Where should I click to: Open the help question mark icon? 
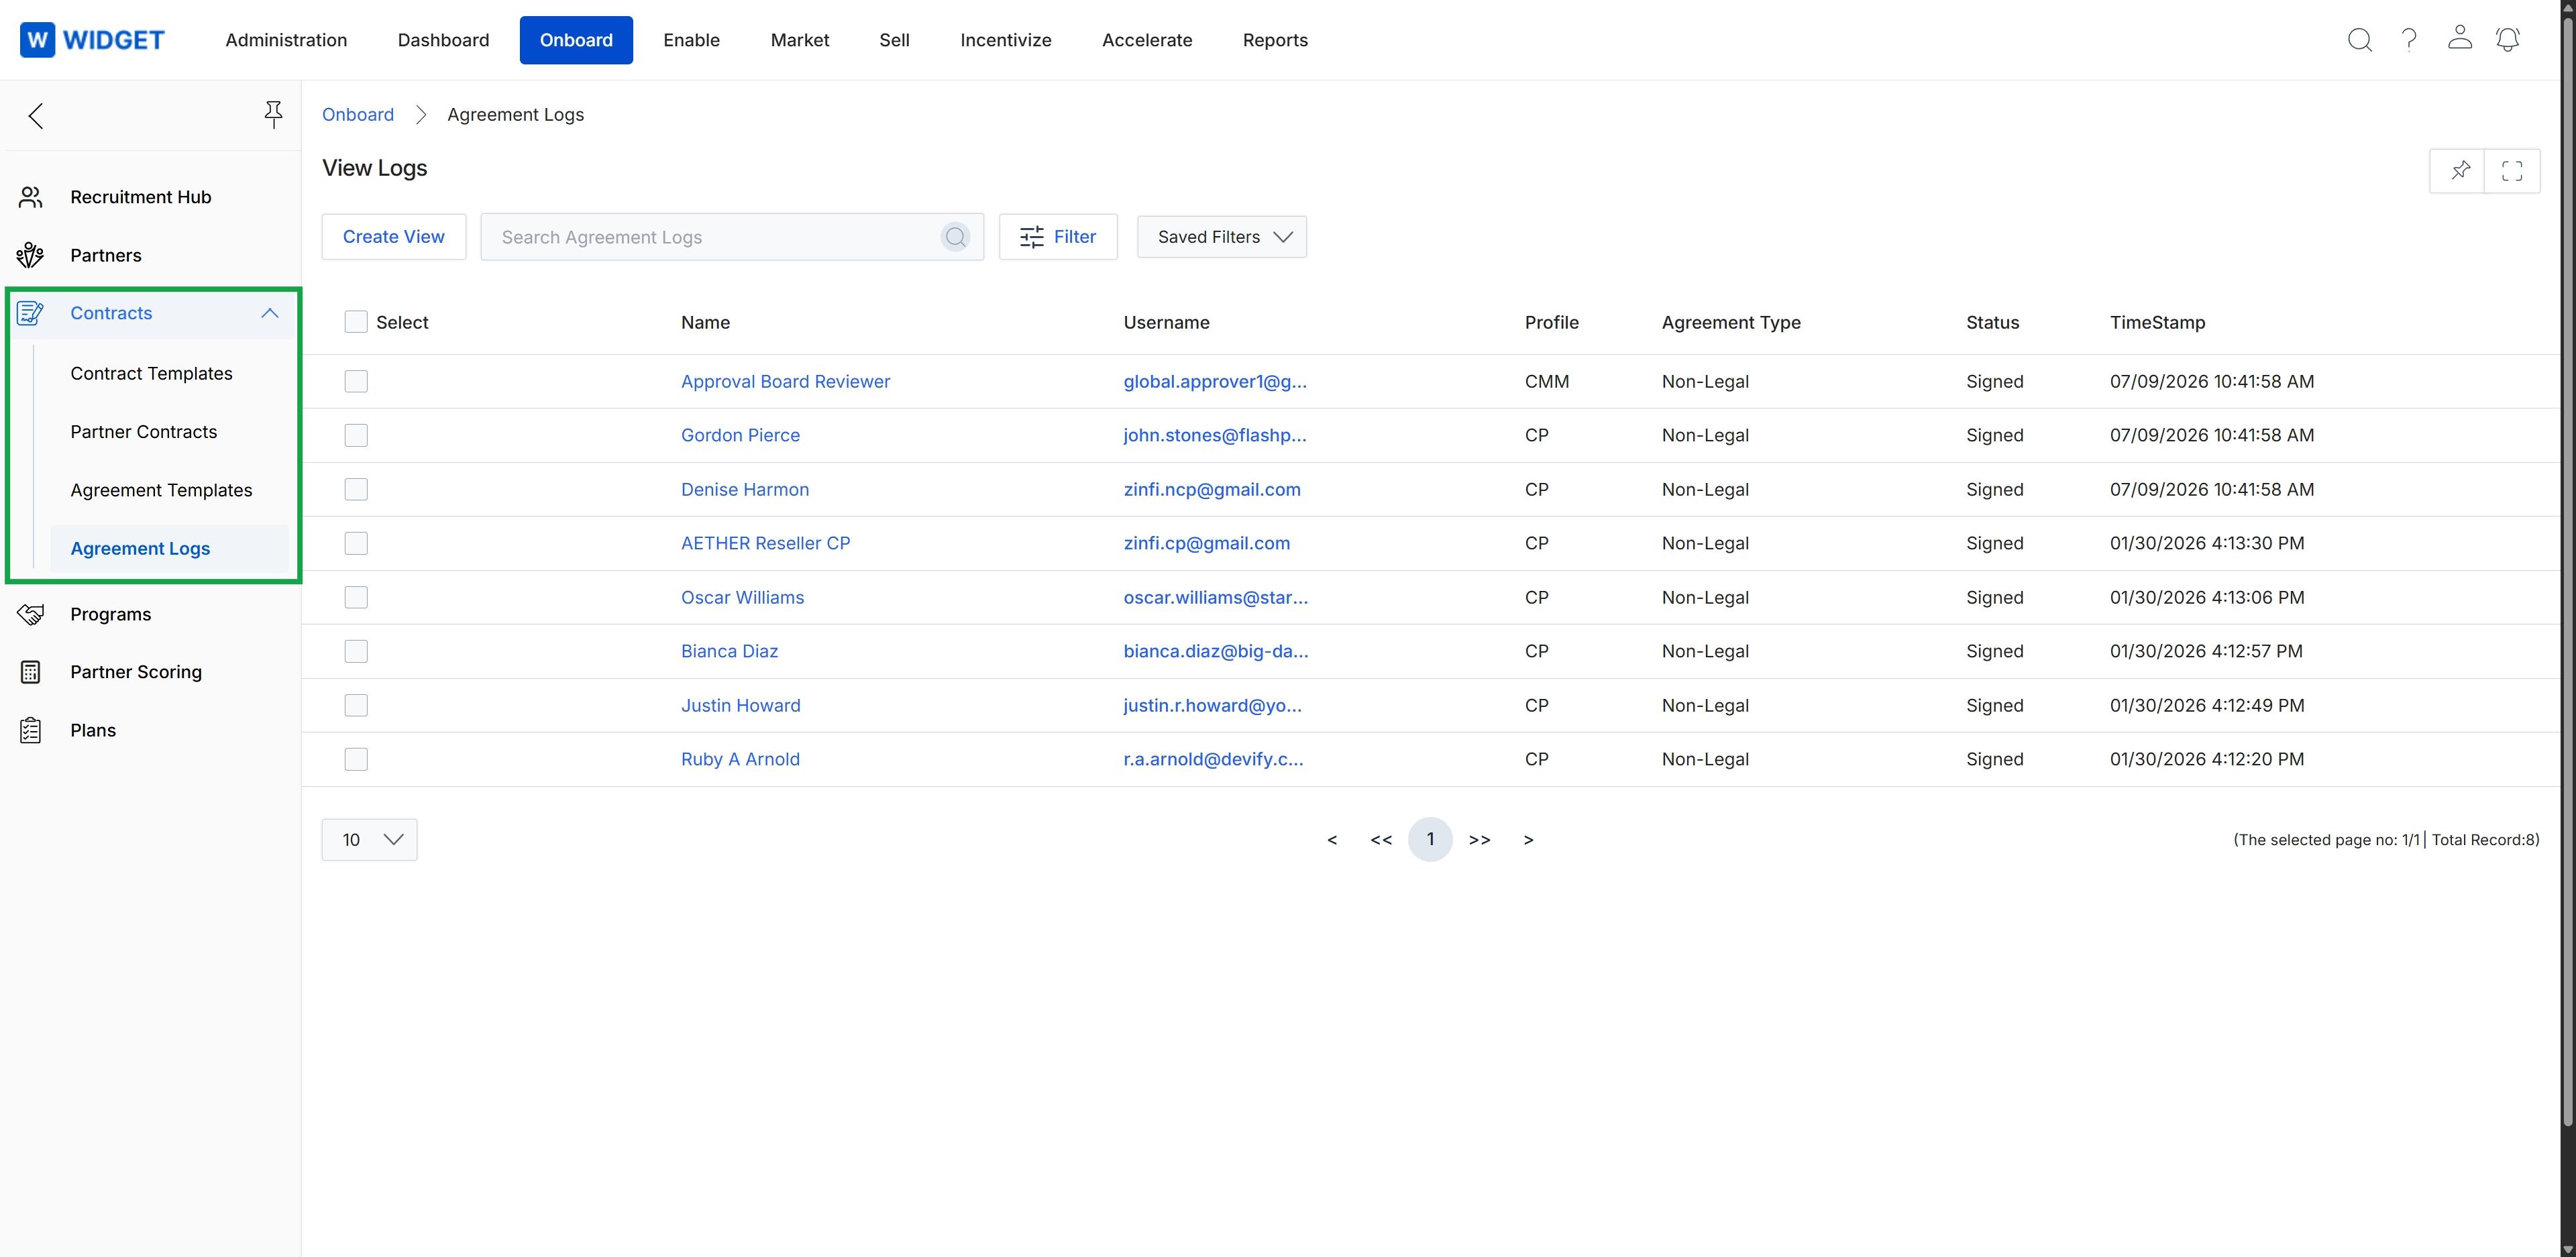coord(2409,40)
